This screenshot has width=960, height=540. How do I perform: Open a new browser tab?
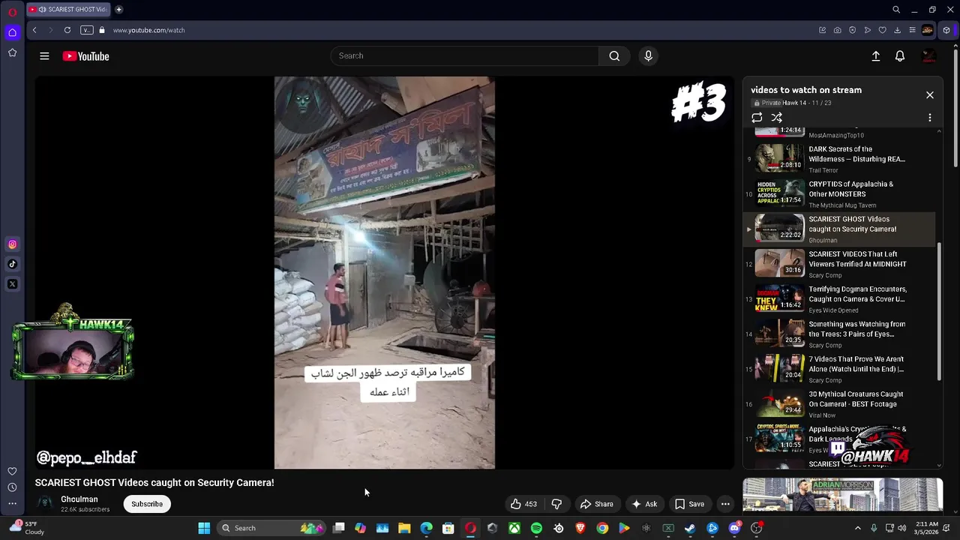tap(118, 10)
